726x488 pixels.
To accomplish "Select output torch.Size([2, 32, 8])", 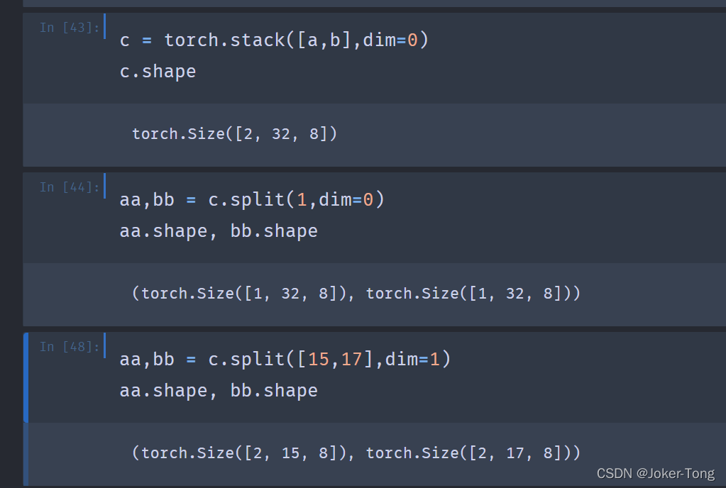I will 235,134.
